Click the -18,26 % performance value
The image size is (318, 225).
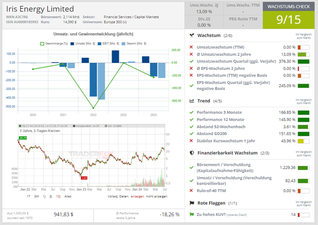(x=170, y=214)
